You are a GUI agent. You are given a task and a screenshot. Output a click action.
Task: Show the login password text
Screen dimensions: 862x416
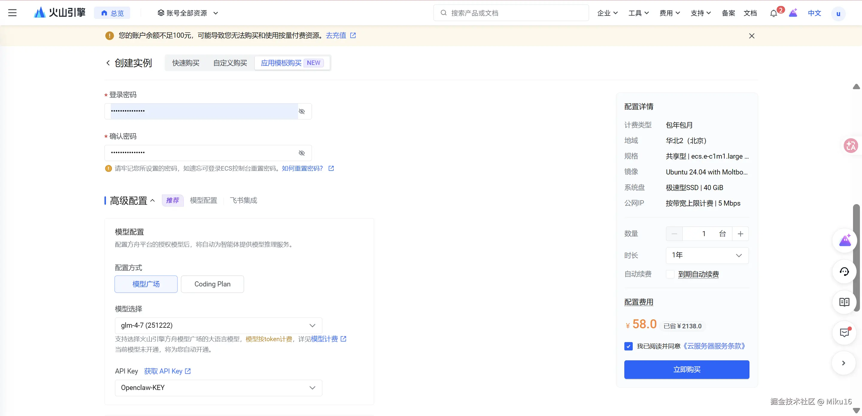(301, 111)
